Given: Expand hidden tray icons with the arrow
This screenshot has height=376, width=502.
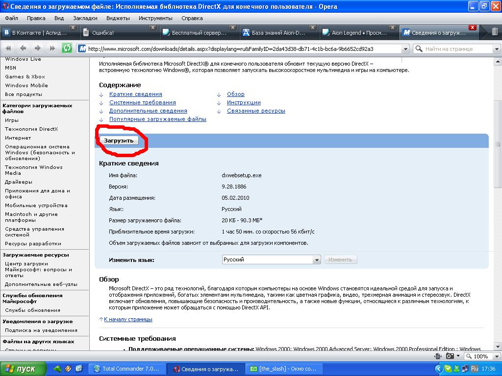Looking at the screenshot, I should (x=439, y=369).
